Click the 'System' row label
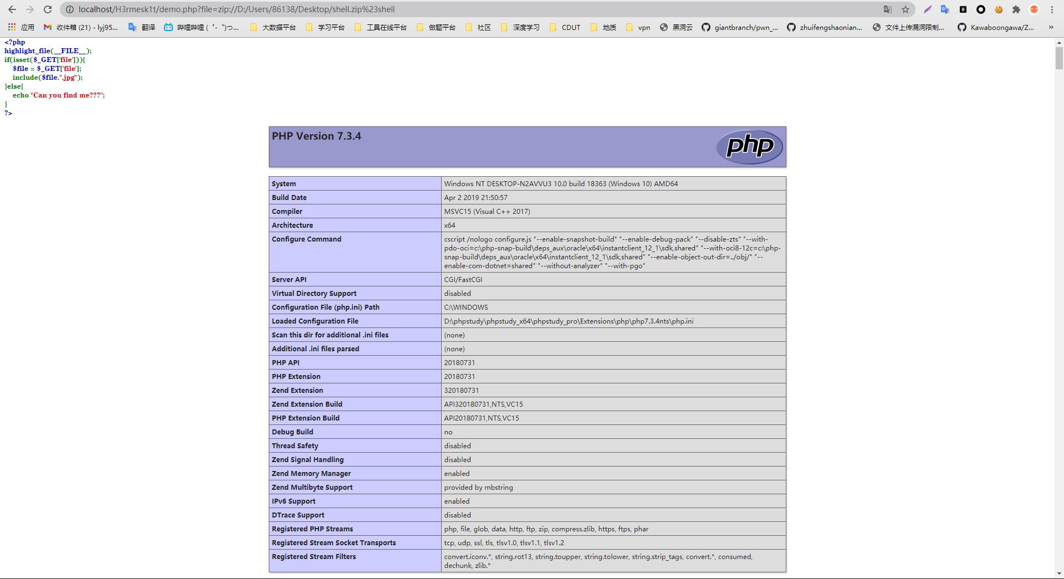The image size is (1064, 579). pyautogui.click(x=284, y=184)
